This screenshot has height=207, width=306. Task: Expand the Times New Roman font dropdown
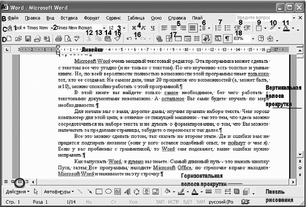point(104,28)
